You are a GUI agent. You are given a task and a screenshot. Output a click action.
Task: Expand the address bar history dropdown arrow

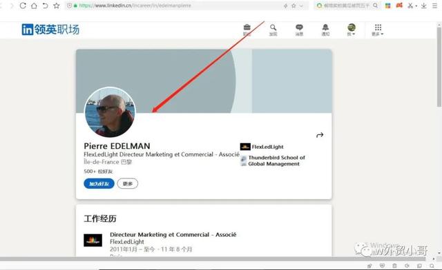[301, 6]
